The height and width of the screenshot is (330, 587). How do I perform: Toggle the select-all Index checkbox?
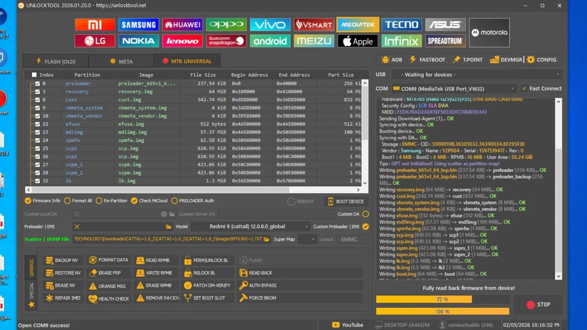click(x=34, y=75)
